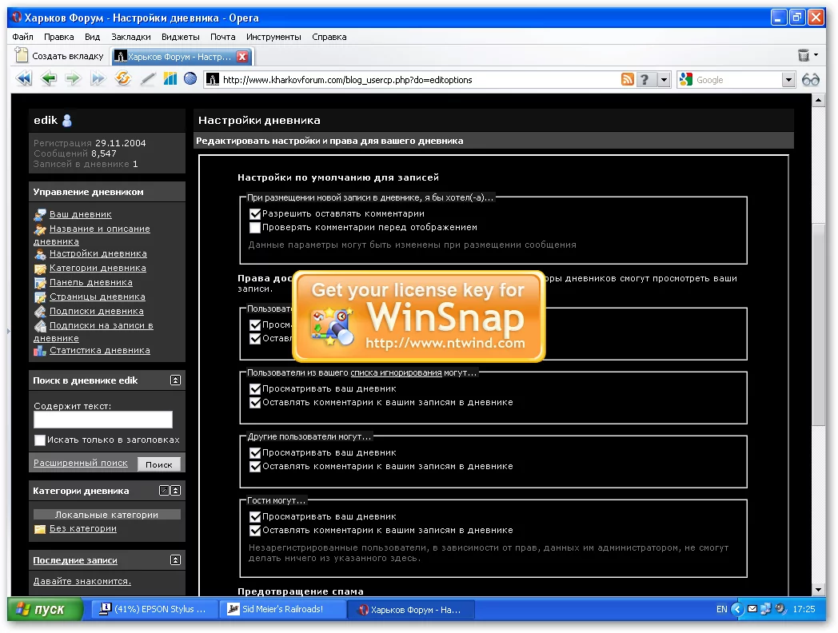Screen dimensions: 838x633
Task: Toggle Гости Оставлять комментарии checkbox
Action: click(255, 531)
